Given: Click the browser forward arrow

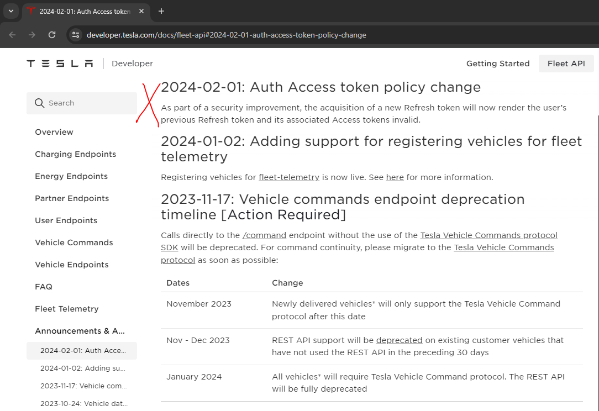Looking at the screenshot, I should (x=32, y=35).
